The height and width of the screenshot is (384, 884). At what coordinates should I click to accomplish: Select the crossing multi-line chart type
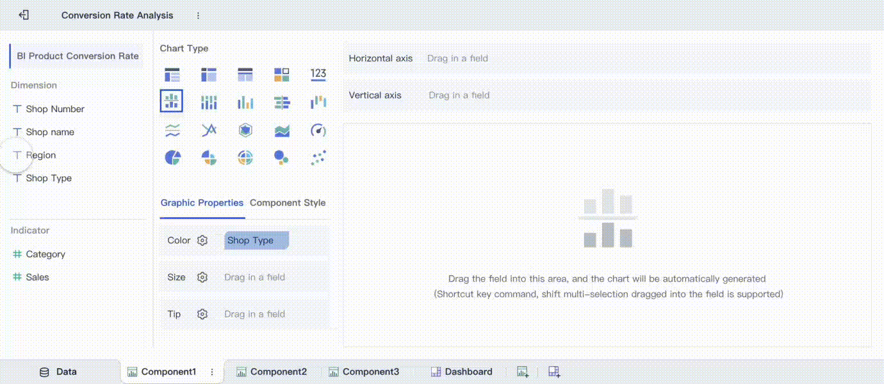[209, 131]
